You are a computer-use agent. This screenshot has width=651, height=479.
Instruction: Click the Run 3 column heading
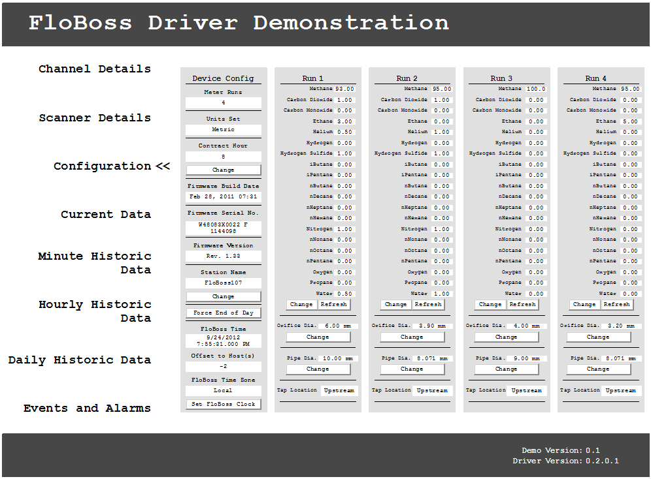(x=501, y=78)
